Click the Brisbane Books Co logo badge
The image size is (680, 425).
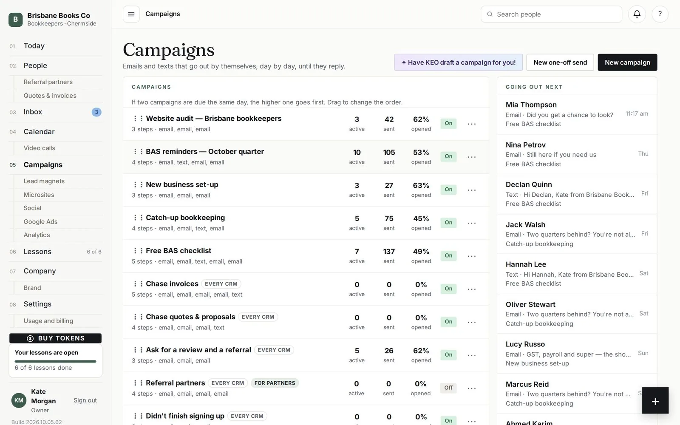[x=15, y=19]
